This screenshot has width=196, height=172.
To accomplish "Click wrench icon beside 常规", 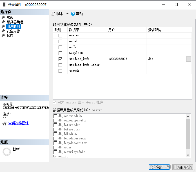I will 3,17.
